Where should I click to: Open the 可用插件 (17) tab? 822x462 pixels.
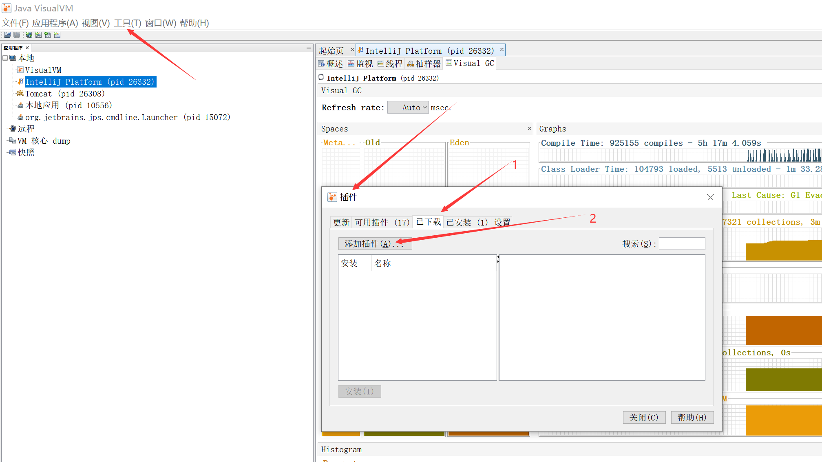point(382,223)
